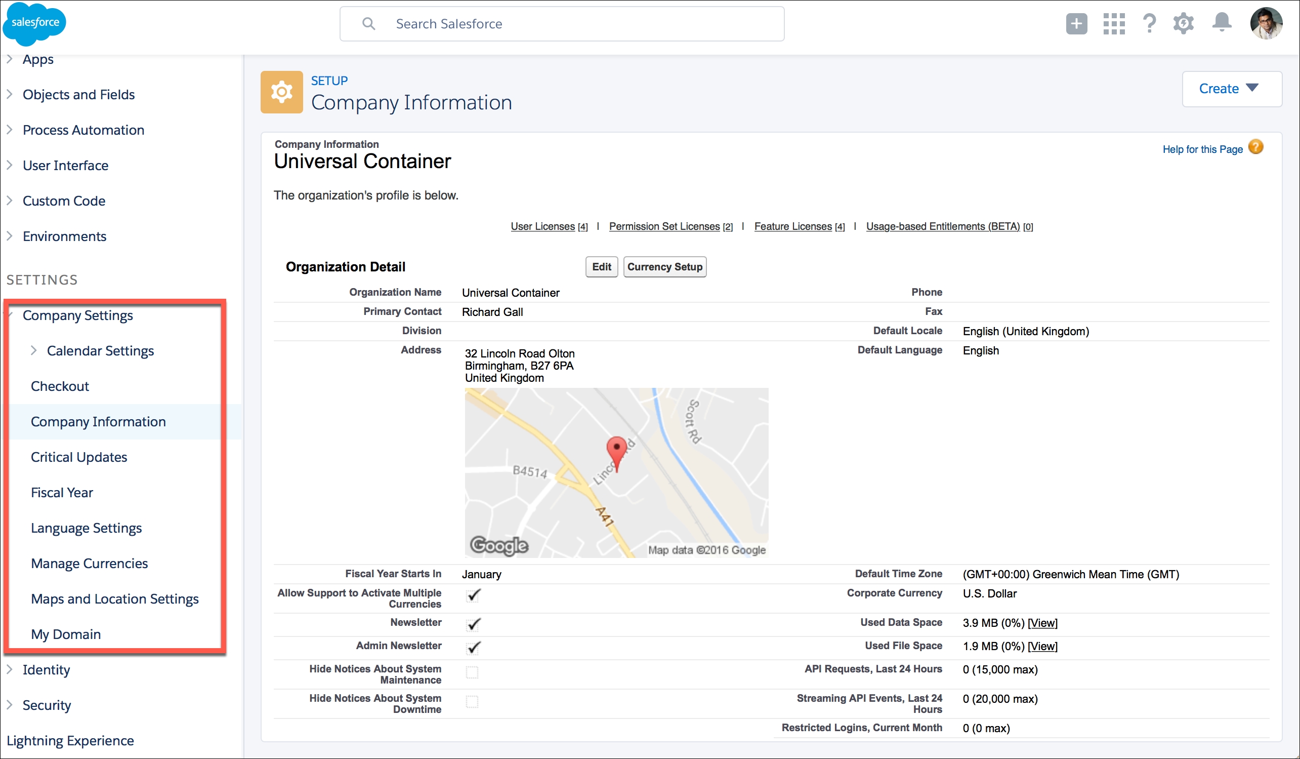
Task: Toggle Allow Support to Activate Multiple Currencies checkbox
Action: click(473, 596)
